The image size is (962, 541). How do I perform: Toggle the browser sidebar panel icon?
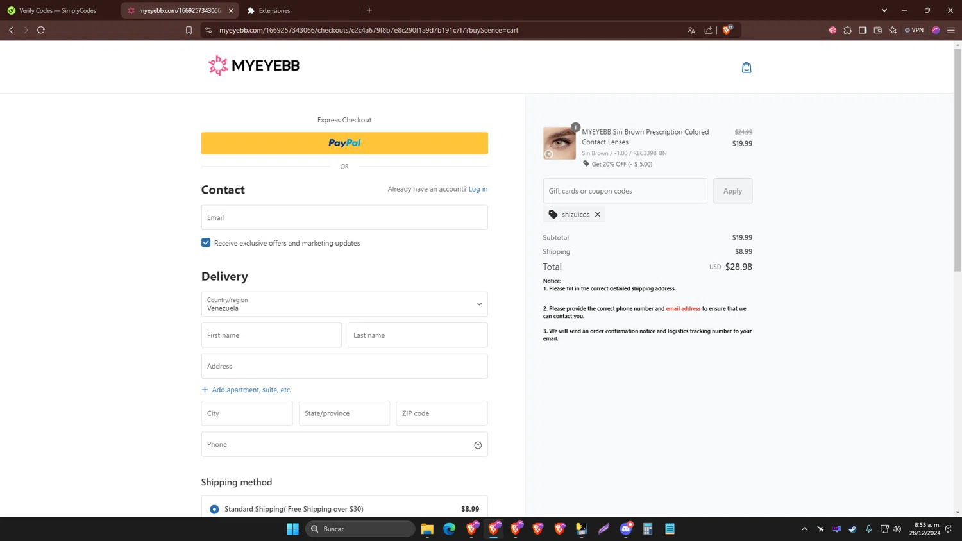coord(863,30)
